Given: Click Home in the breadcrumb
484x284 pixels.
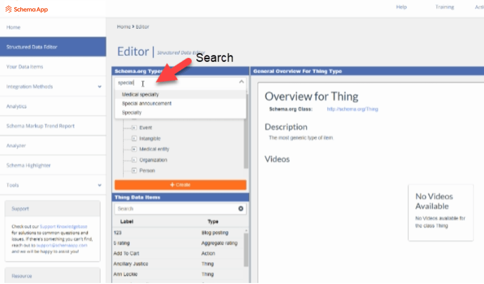Looking at the screenshot, I should pos(123,27).
